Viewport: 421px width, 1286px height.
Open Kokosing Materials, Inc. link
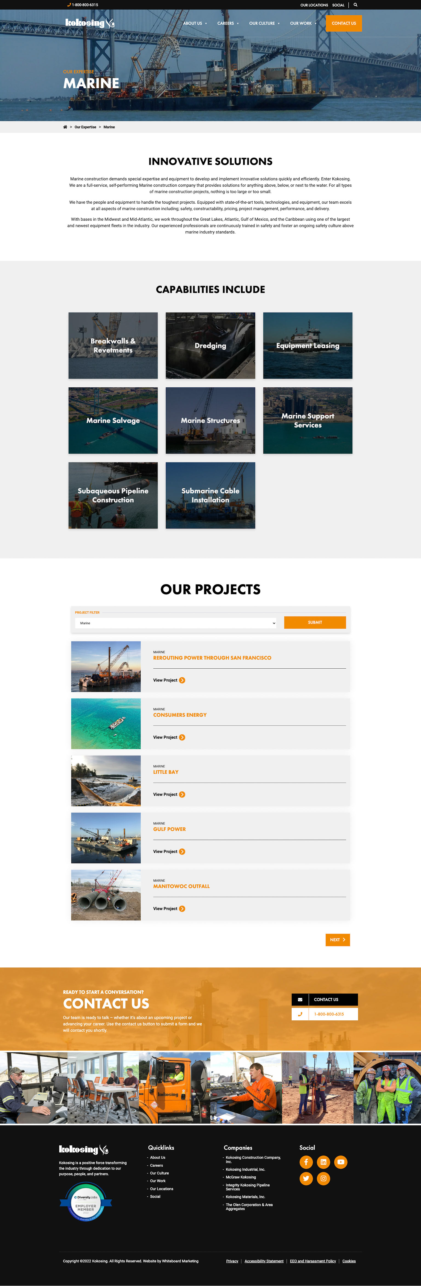coord(245,1197)
